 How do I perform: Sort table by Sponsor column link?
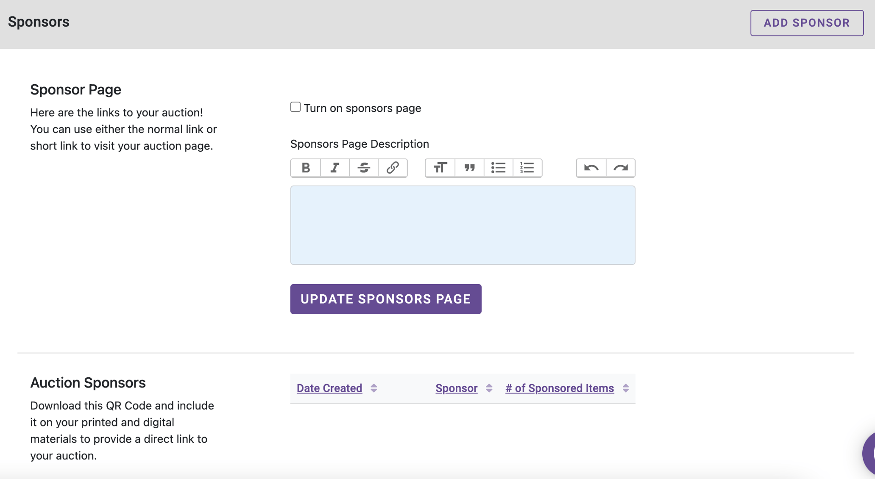(x=456, y=388)
